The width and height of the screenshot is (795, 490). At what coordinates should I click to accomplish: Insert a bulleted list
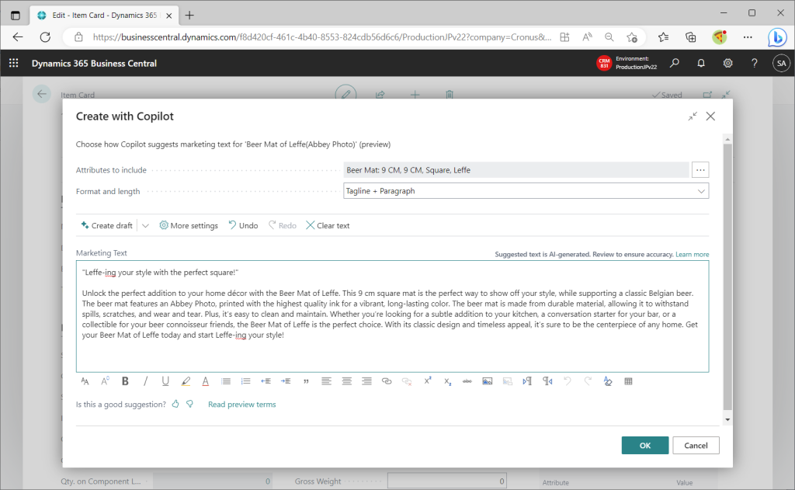(x=226, y=381)
